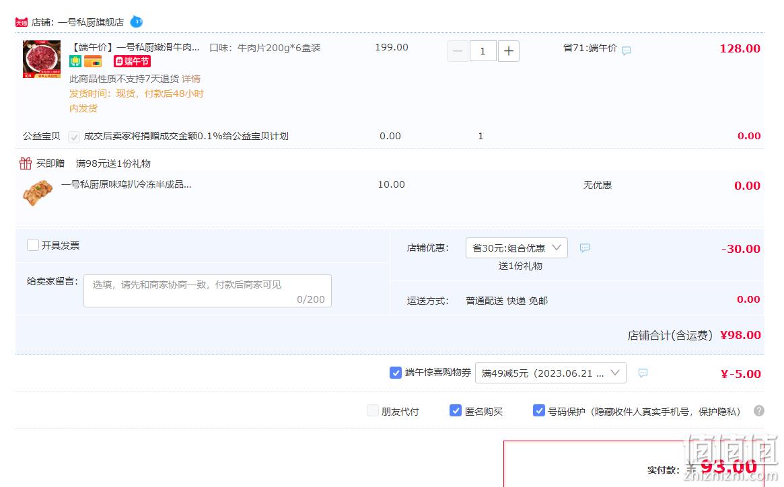Screen dimensions: 784x487
Task: Click the credit card badge icon under beef title
Action: (x=92, y=61)
